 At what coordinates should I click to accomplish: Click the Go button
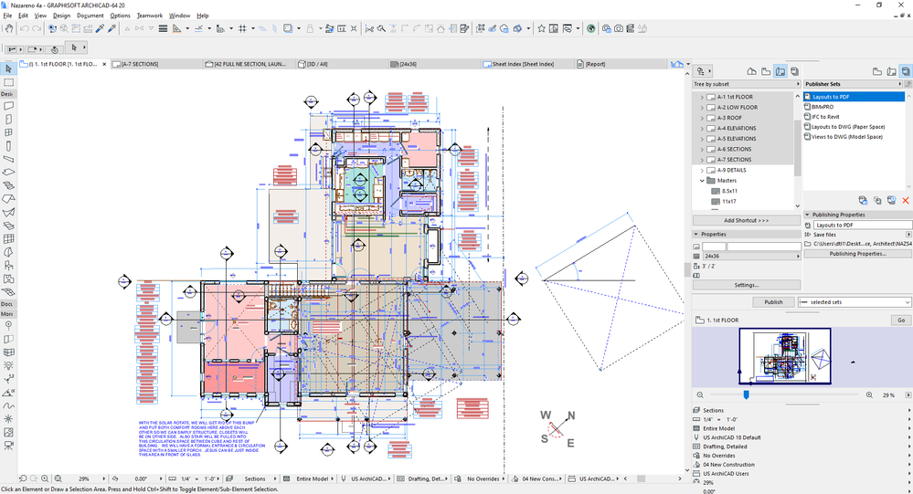point(901,320)
